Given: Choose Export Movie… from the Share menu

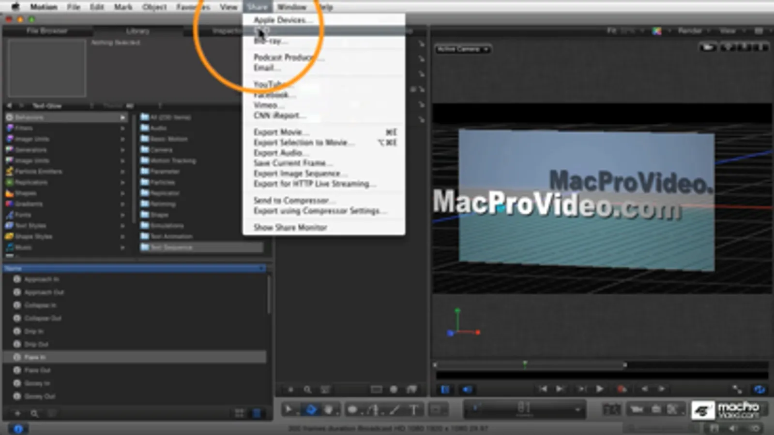Looking at the screenshot, I should (281, 132).
